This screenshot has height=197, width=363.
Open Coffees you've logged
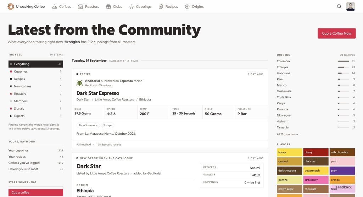(36, 163)
